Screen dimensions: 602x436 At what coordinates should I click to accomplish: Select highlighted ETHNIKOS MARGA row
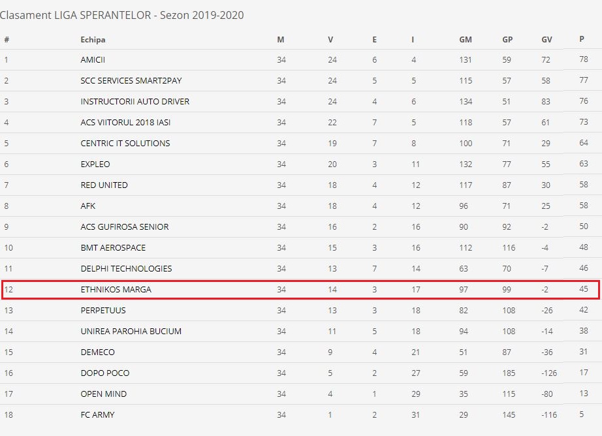[300, 289]
